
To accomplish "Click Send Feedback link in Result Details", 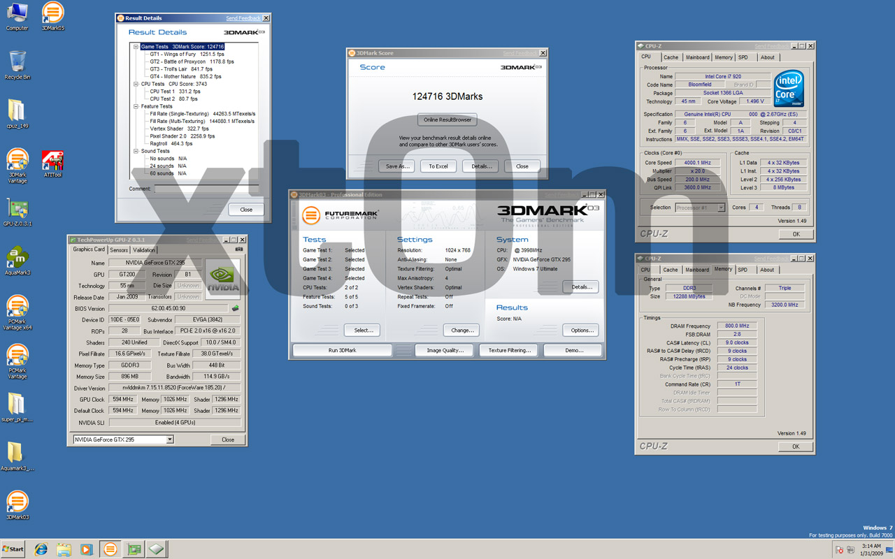I will coord(243,18).
